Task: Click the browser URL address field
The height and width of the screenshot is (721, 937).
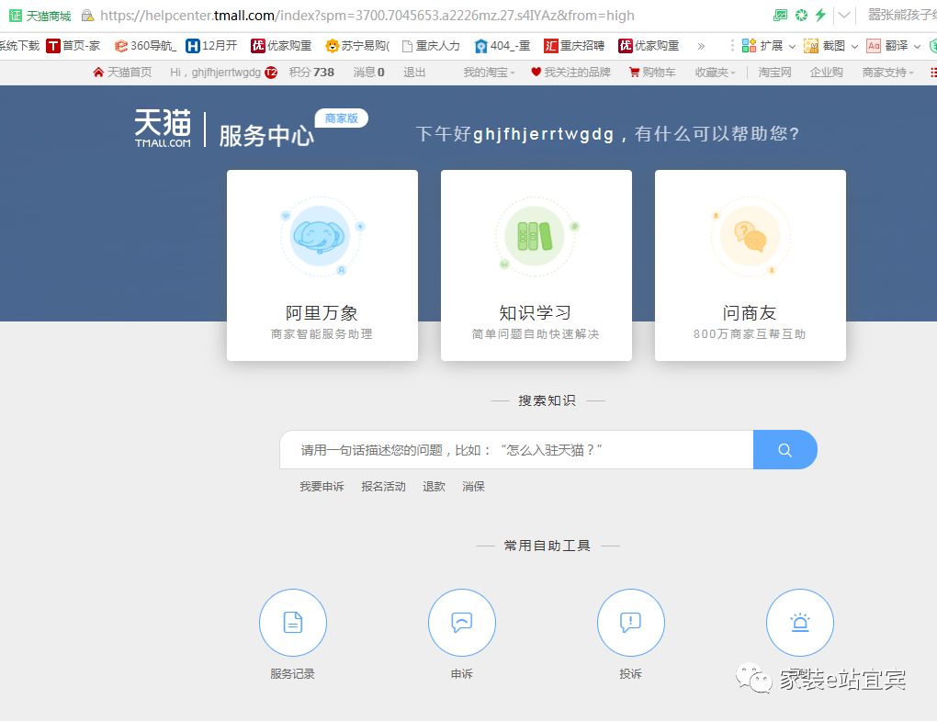Action: 367,16
